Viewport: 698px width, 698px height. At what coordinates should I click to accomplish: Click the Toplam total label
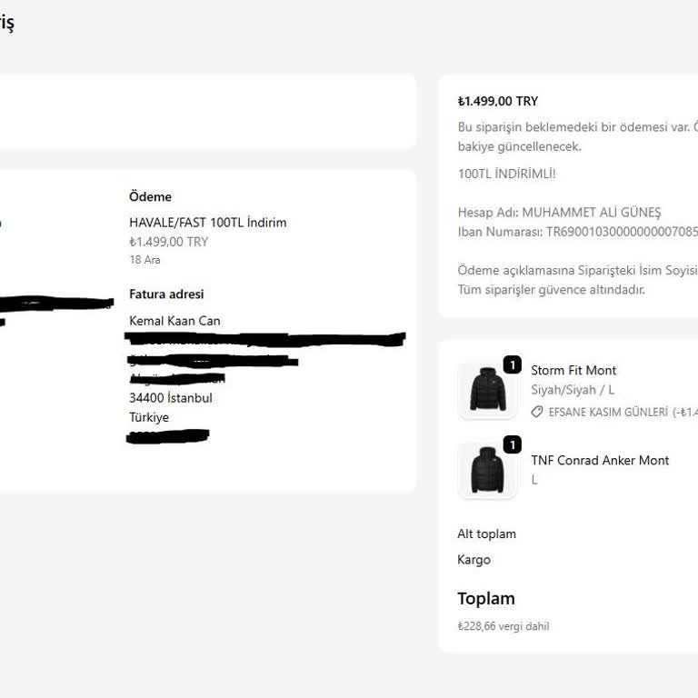click(x=486, y=598)
